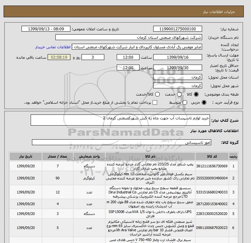Select the کالا radio button
251x243 pixels.
pyautogui.click(x=196, y=94)
